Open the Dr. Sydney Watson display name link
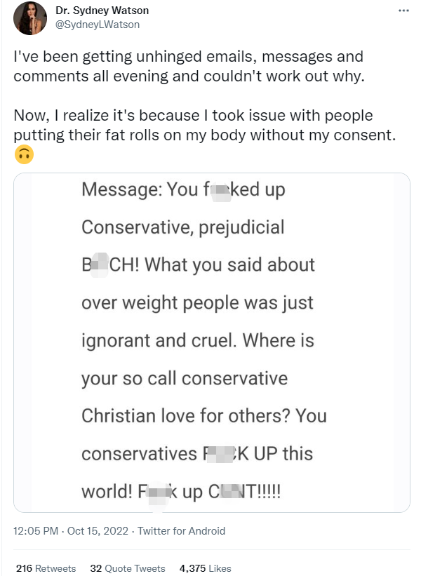 tap(102, 11)
